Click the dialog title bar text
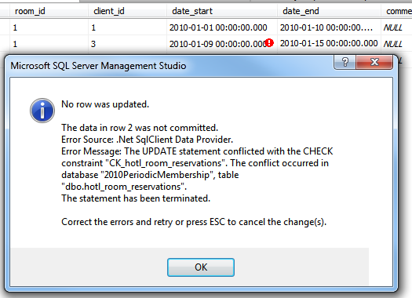This screenshot has width=412, height=298. point(98,66)
